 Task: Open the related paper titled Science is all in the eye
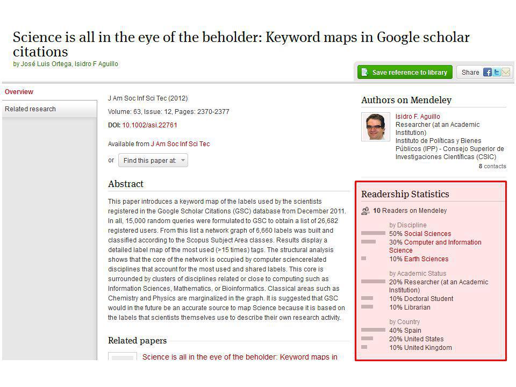[240, 357]
